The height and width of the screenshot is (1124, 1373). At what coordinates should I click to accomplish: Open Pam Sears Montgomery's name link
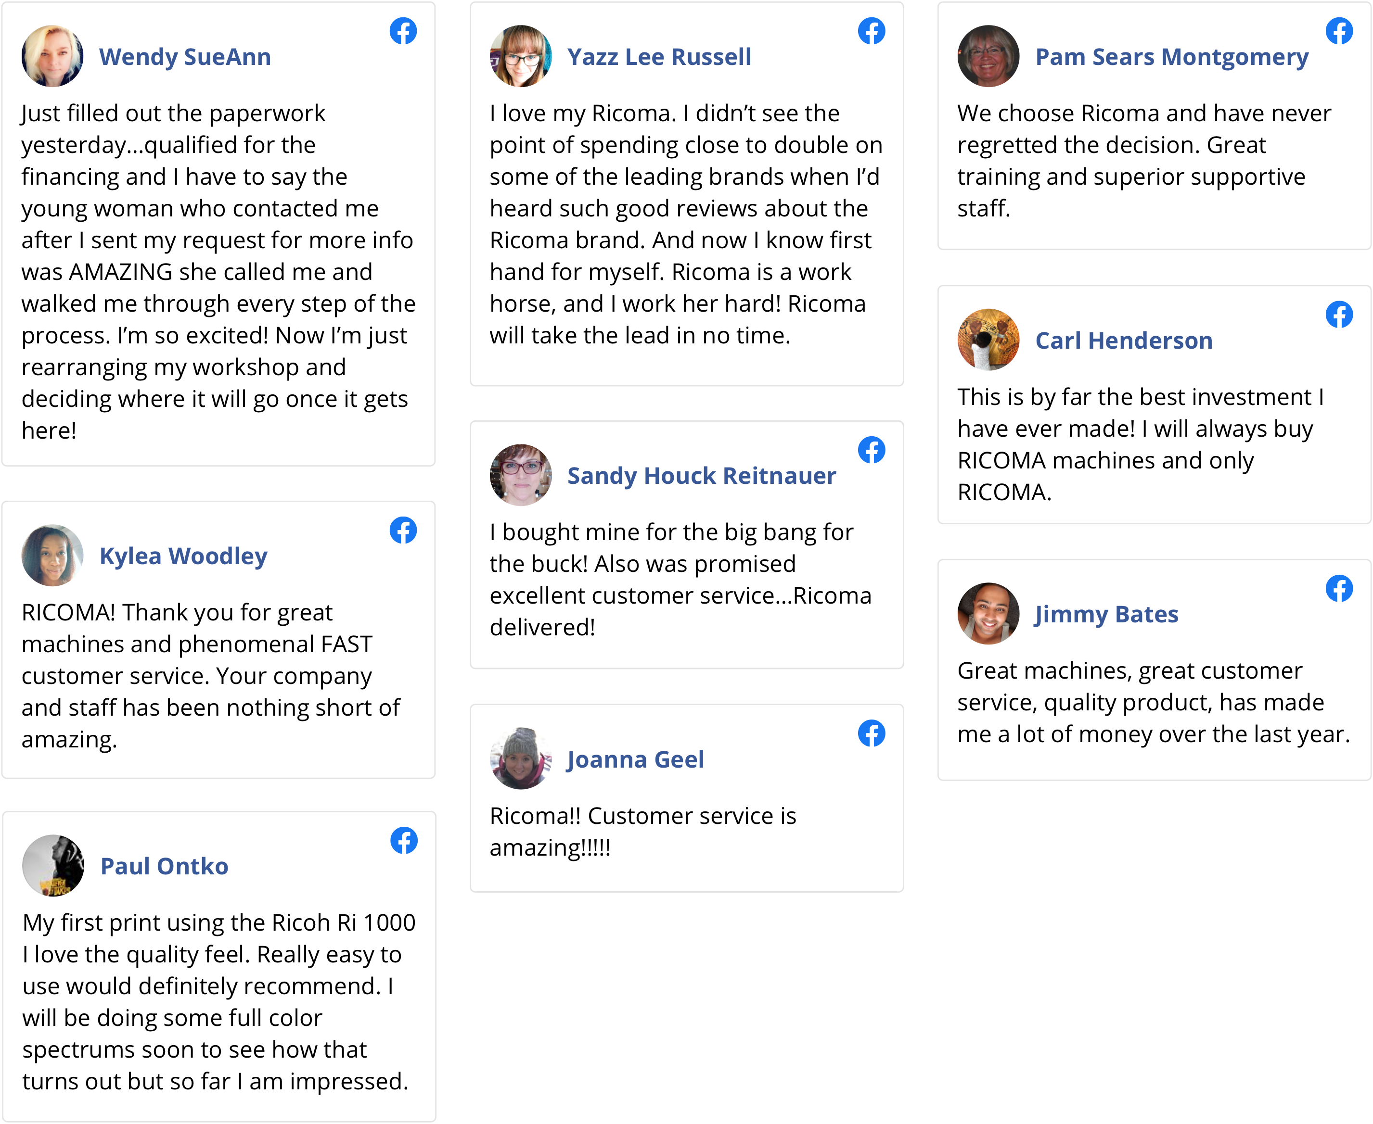(x=1171, y=57)
